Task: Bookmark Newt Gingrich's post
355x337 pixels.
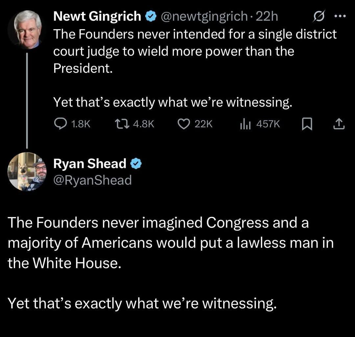Action: (307, 124)
